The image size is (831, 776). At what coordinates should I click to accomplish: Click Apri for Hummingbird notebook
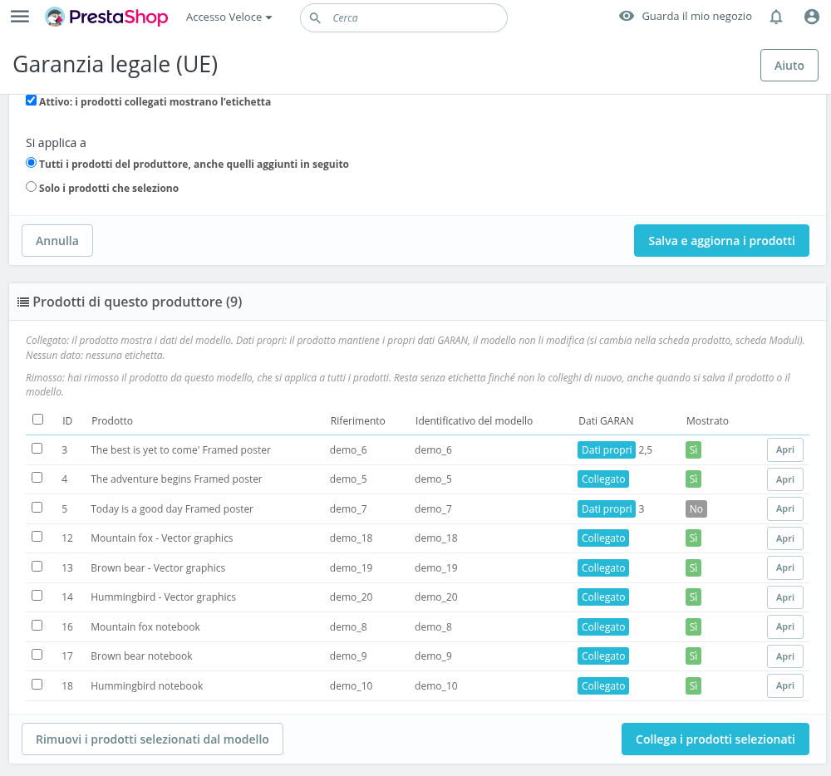[785, 685]
